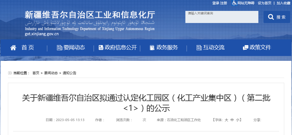Click the magnifier icon in 搜索 button
Image resolution: width=292 pixels, height=135 pixels.
[270, 17]
